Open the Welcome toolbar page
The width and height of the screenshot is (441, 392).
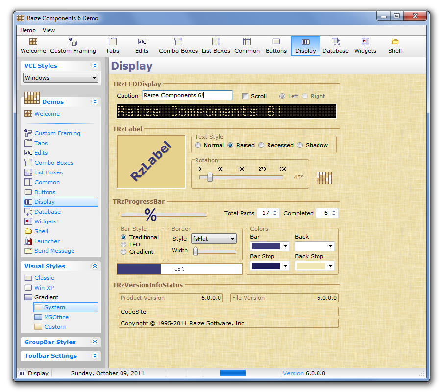(33, 46)
